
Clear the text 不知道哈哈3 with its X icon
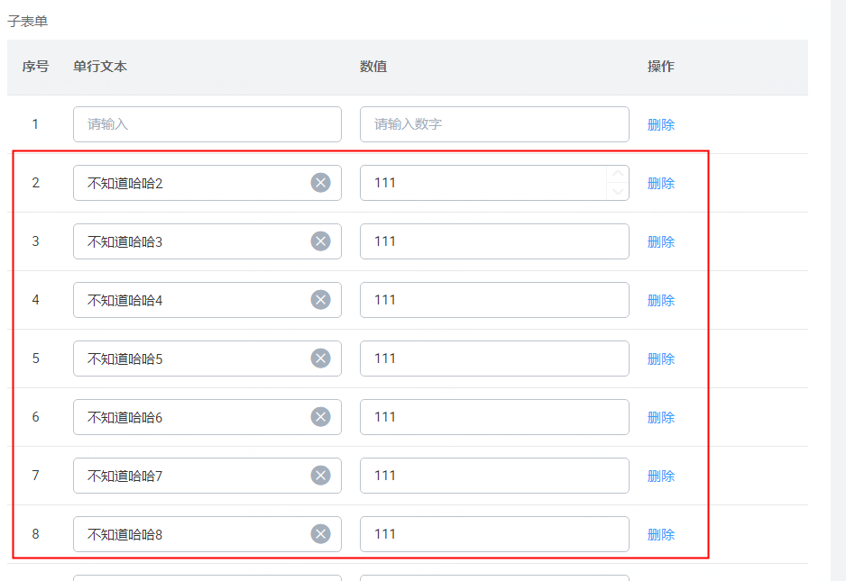[x=320, y=241]
